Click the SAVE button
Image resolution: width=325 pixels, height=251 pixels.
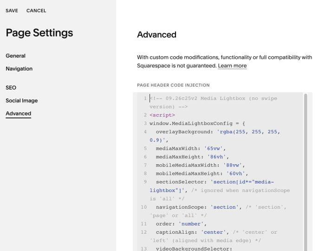coord(12,11)
